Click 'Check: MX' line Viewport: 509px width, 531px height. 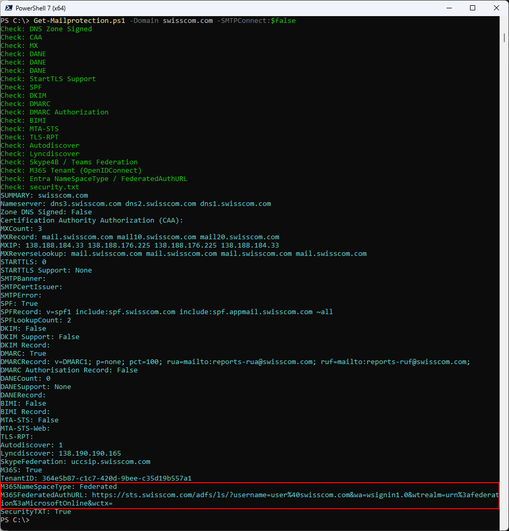tap(19, 46)
